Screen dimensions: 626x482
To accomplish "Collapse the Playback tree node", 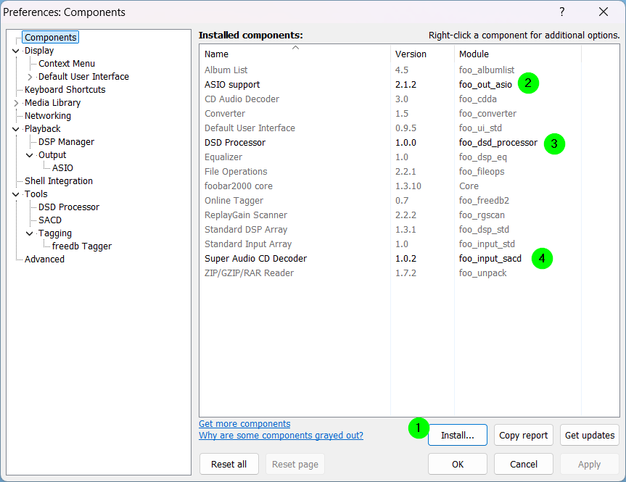I will (x=16, y=129).
